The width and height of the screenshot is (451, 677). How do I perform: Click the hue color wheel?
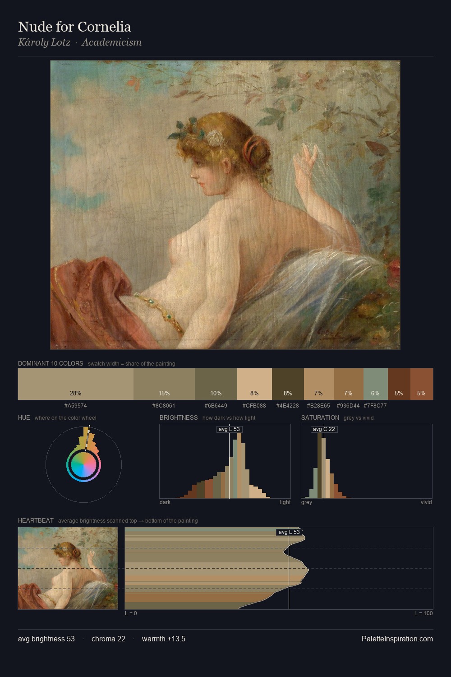click(83, 464)
